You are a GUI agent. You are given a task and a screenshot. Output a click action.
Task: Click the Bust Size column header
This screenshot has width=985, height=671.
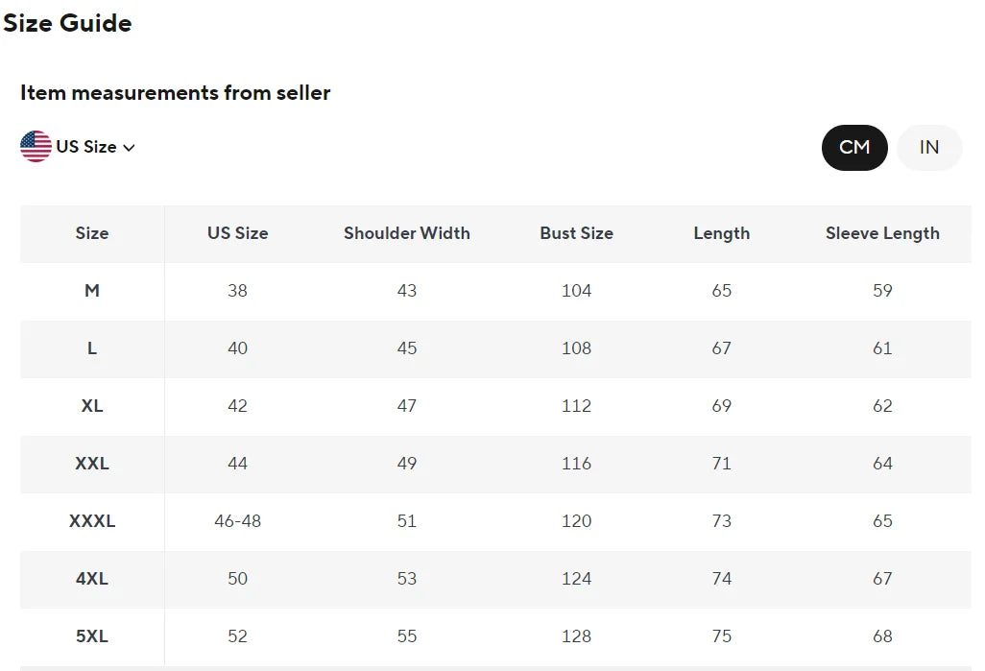coord(577,233)
